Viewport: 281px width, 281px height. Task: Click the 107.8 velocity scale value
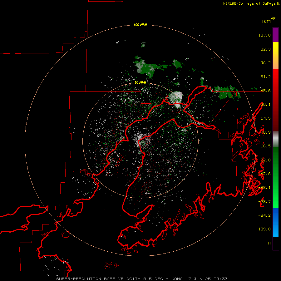[x=264, y=35]
